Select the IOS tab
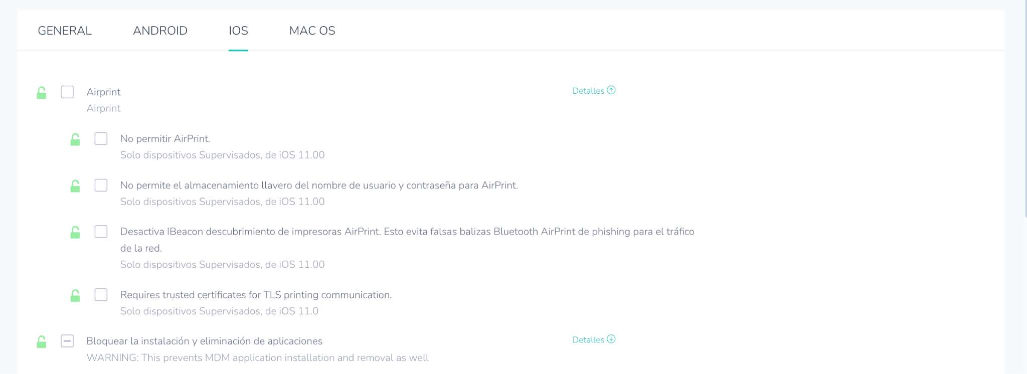 tap(238, 31)
